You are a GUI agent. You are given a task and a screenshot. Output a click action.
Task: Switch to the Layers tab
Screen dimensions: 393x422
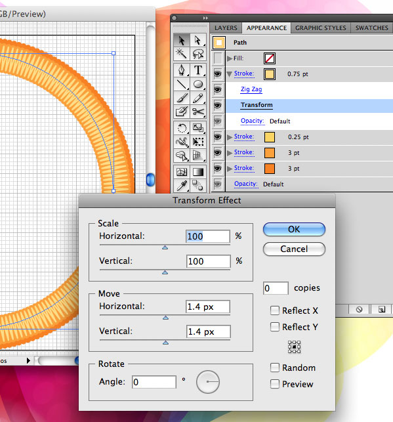[x=226, y=28]
